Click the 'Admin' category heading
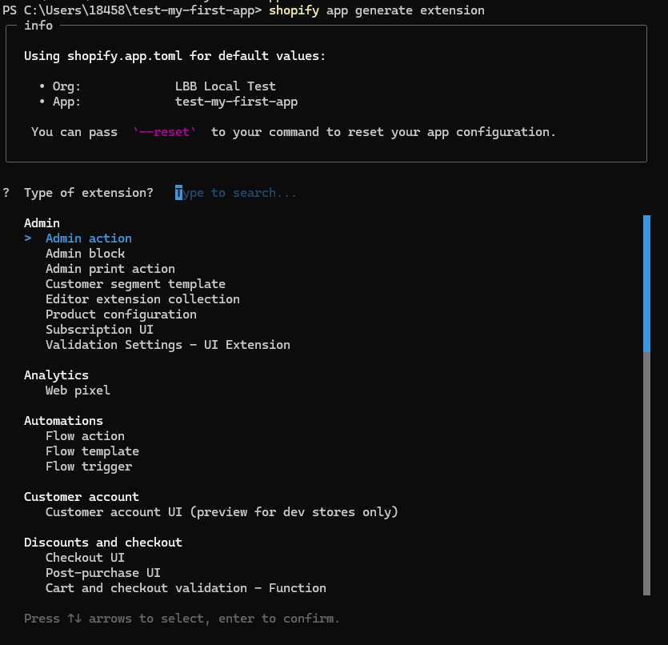Image resolution: width=668 pixels, height=645 pixels. pos(42,222)
